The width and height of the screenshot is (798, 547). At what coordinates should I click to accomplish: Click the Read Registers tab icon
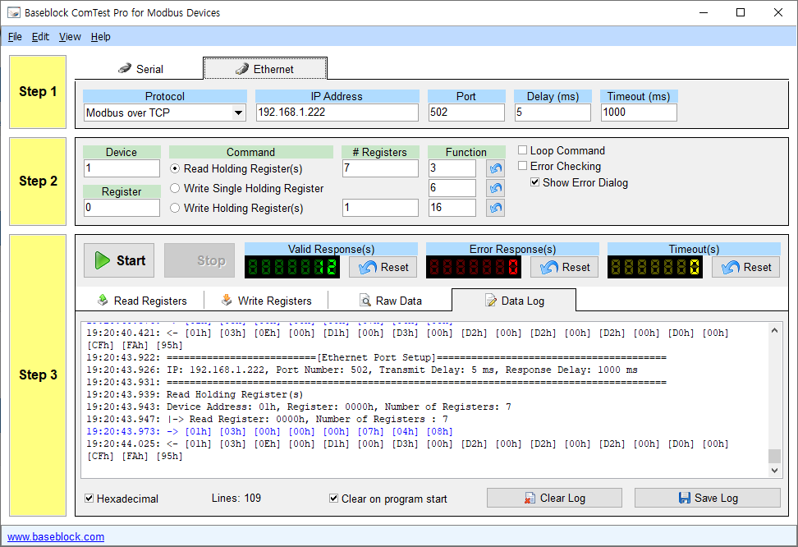click(x=103, y=300)
